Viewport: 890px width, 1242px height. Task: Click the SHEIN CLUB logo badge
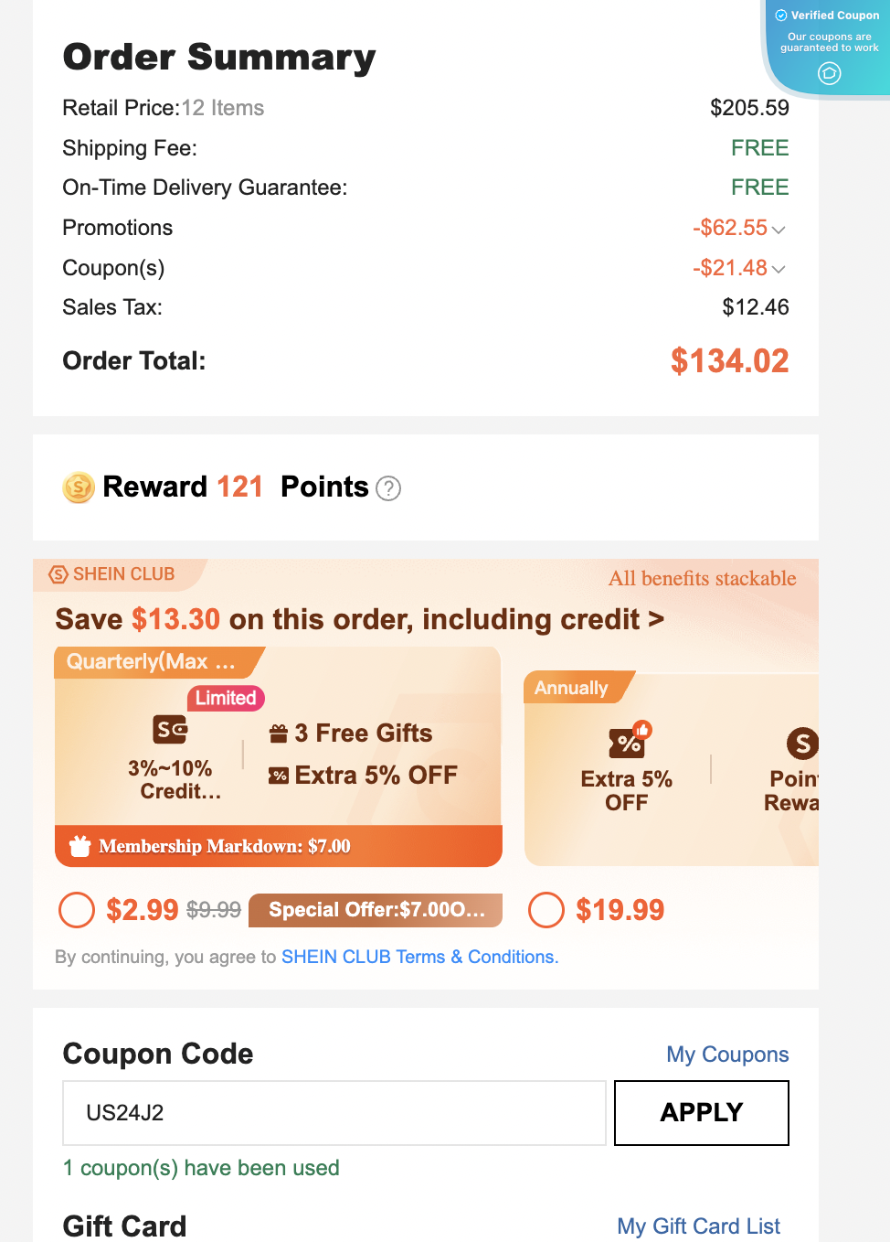58,574
